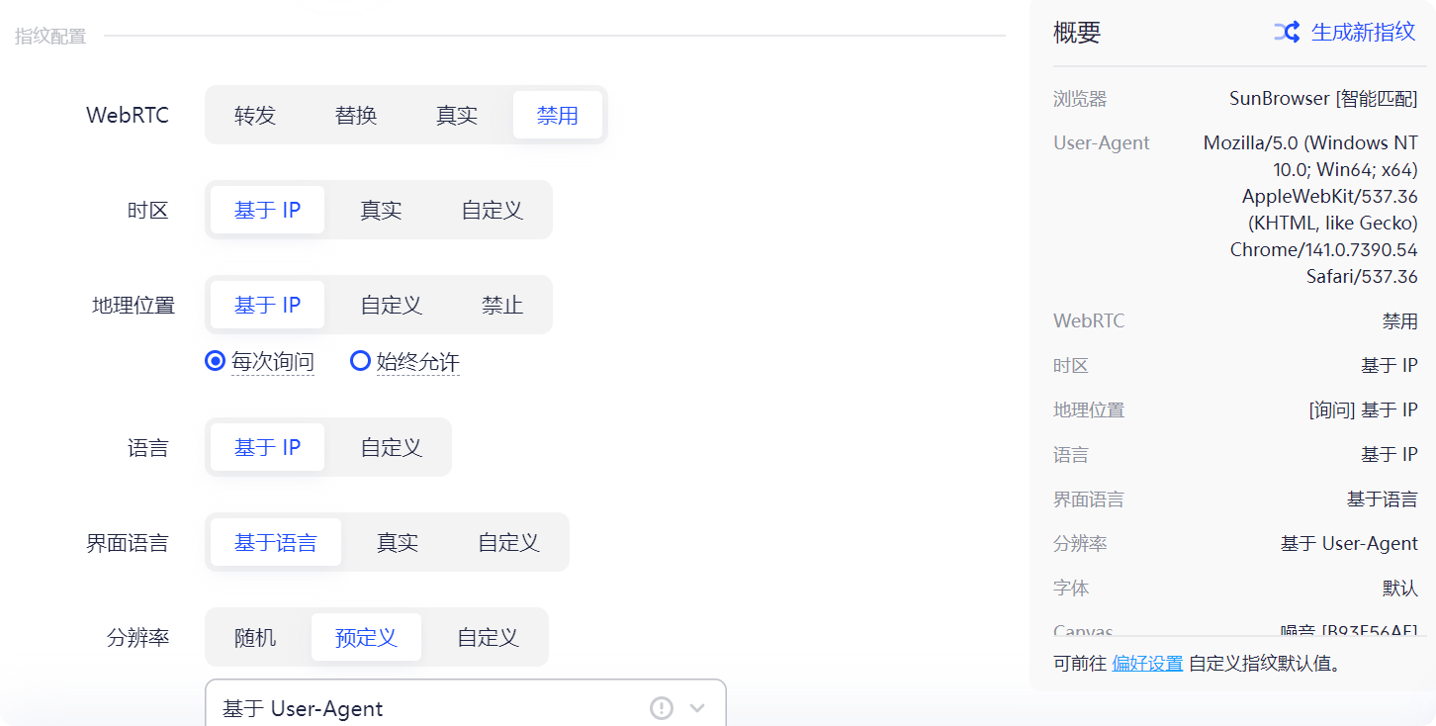Screen dimensions: 1436x726
Task: Select 自定义 for the 分辨率 setting
Action: tap(487, 637)
